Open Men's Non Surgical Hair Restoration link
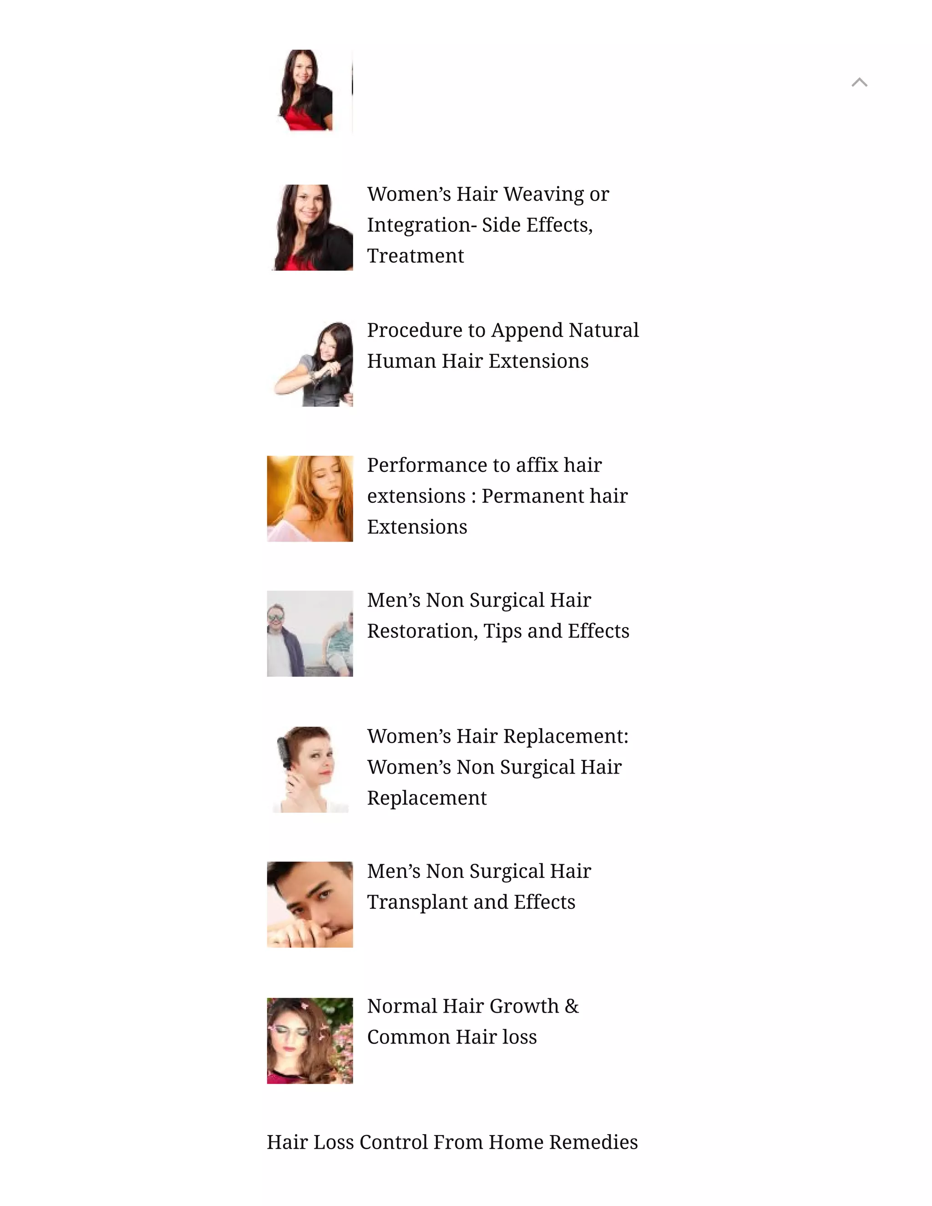Image resolution: width=932 pixels, height=1206 pixels. tap(498, 615)
